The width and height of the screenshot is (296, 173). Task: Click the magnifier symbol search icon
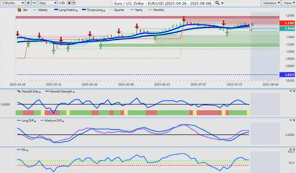217,3
